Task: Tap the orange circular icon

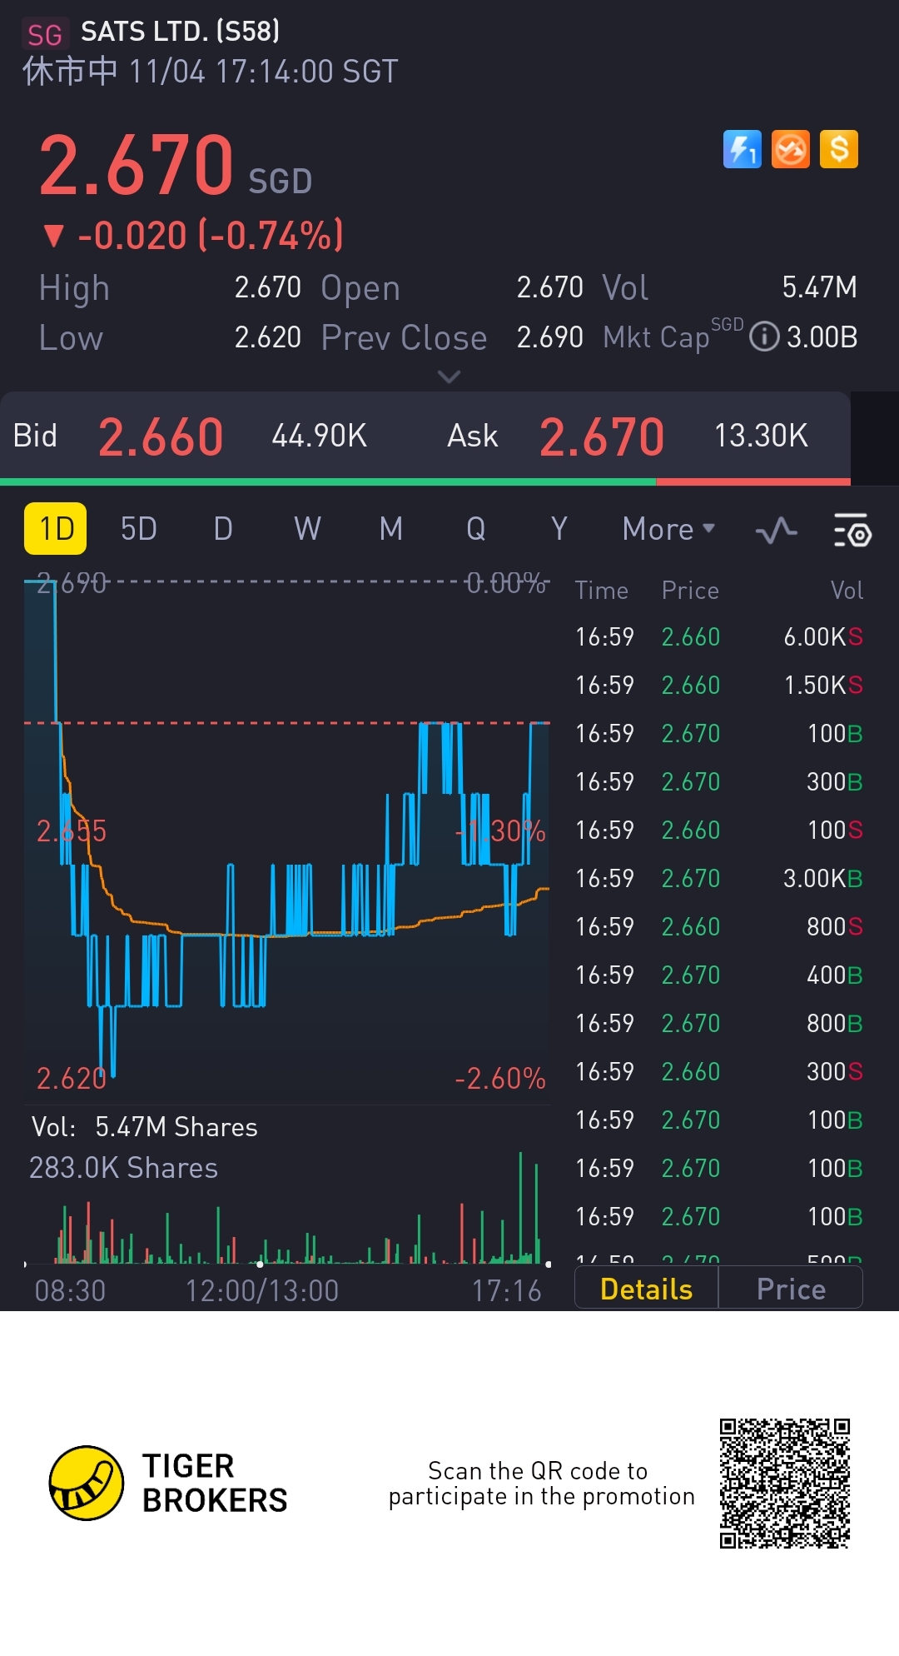Action: click(x=790, y=150)
